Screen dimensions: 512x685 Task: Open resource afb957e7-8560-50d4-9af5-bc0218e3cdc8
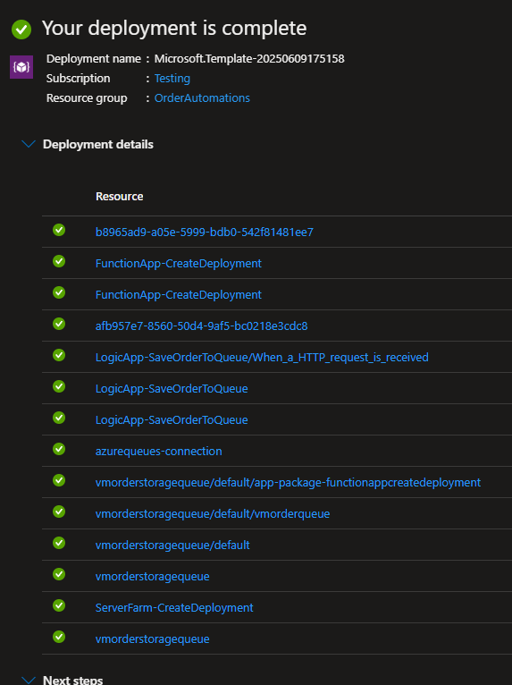pyautogui.click(x=201, y=326)
